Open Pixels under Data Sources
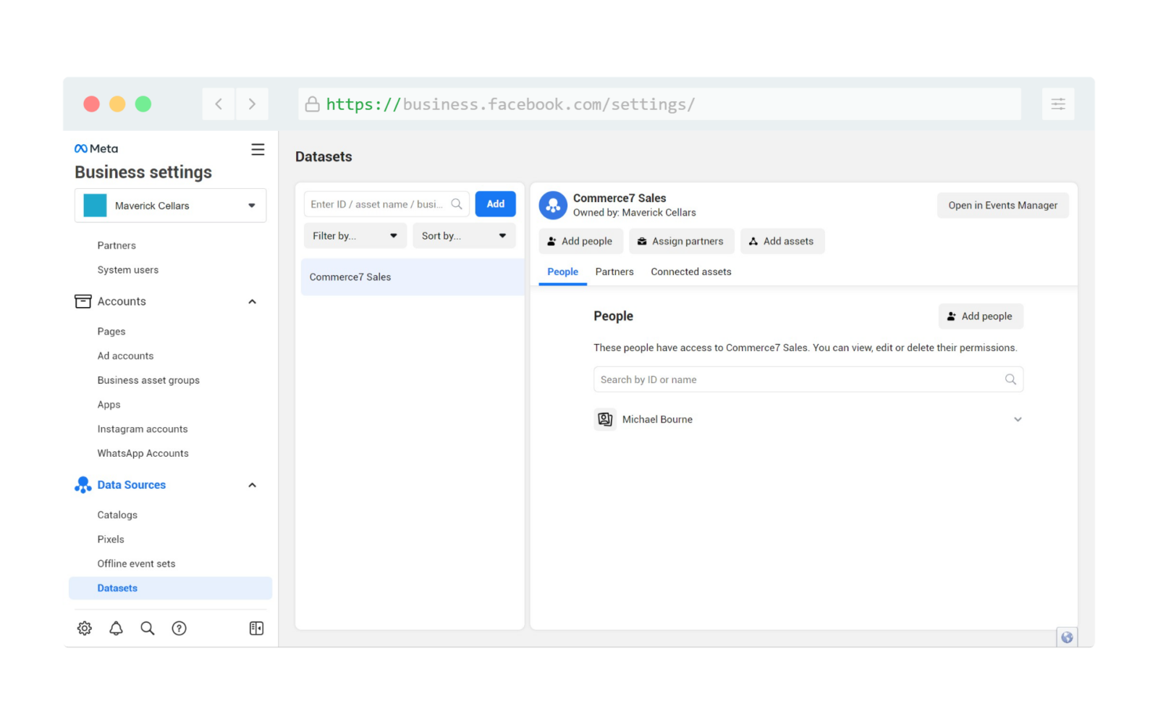Image resolution: width=1158 pixels, height=724 pixels. pyautogui.click(x=111, y=539)
